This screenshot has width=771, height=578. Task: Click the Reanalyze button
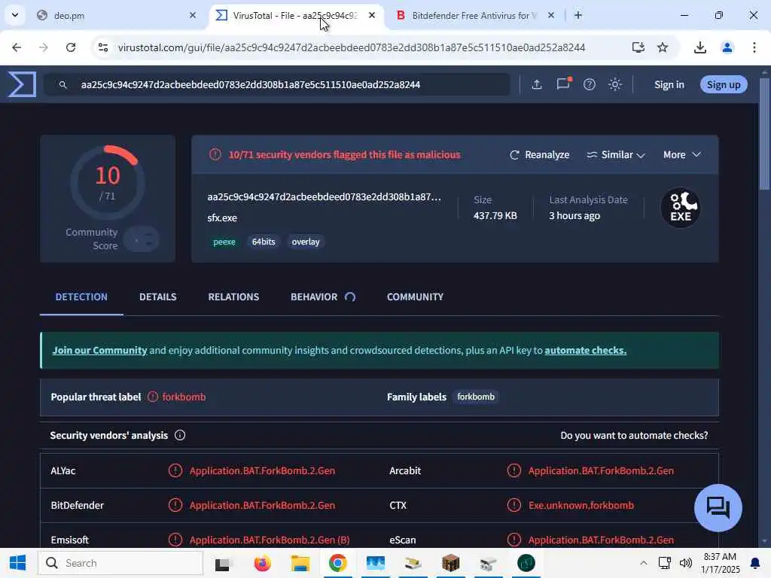[x=539, y=155]
